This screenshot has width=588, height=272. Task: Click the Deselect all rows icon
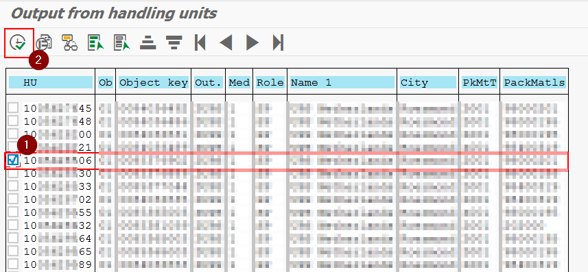pyautogui.click(x=122, y=42)
